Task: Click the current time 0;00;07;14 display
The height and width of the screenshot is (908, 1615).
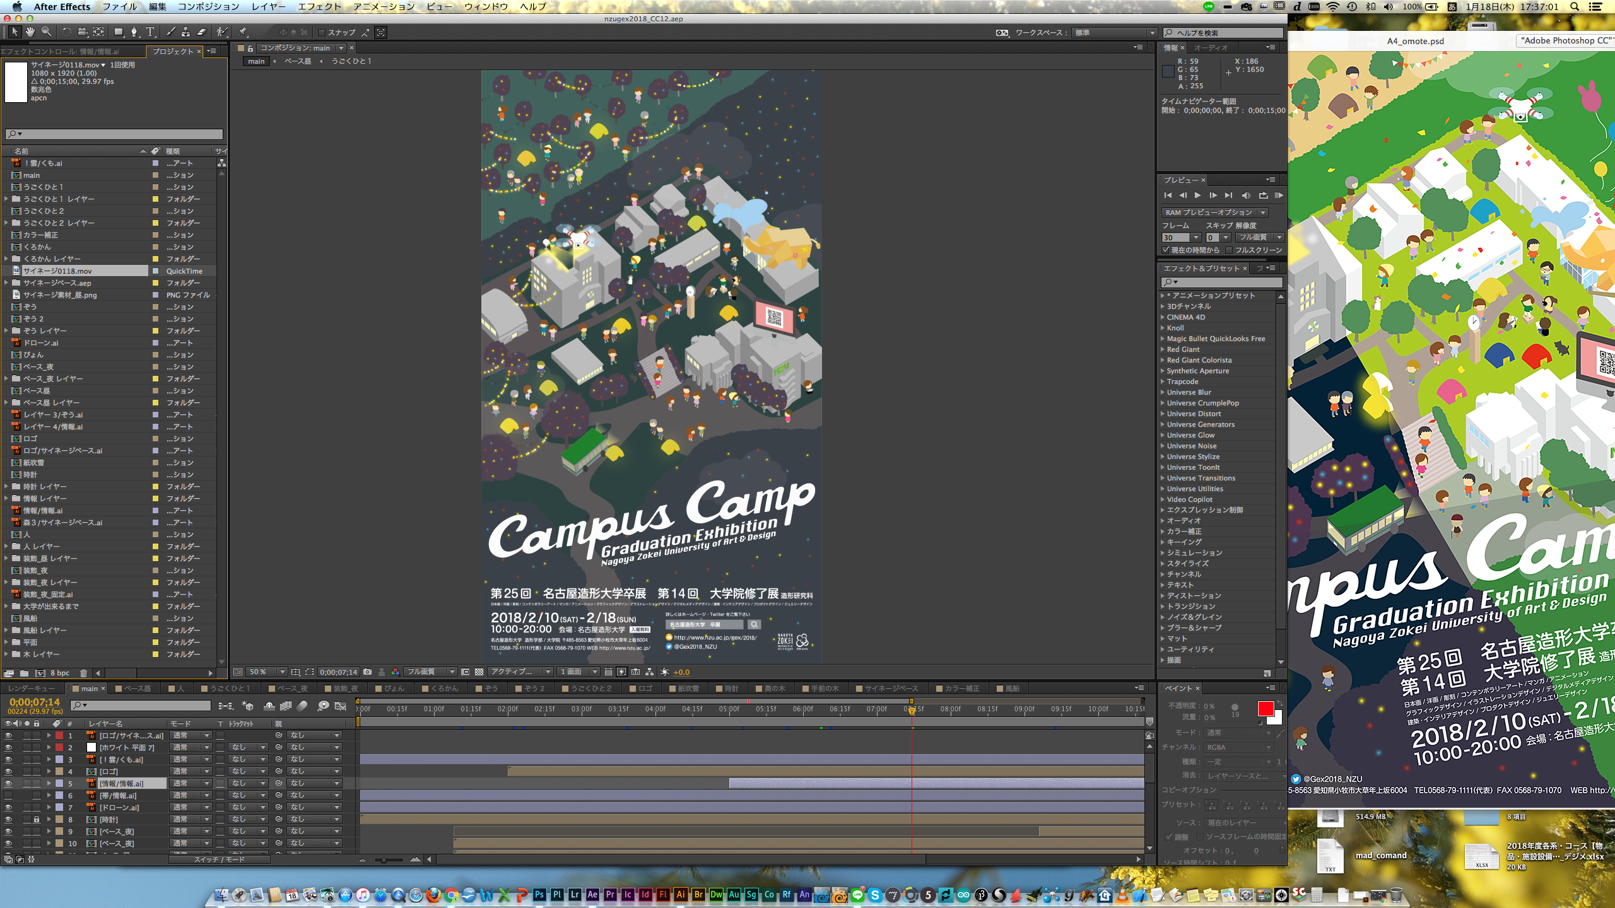Action: [x=34, y=702]
